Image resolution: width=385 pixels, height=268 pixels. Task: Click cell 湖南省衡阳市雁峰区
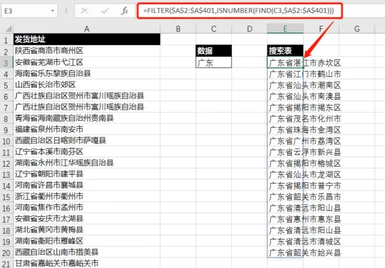click(x=87, y=241)
